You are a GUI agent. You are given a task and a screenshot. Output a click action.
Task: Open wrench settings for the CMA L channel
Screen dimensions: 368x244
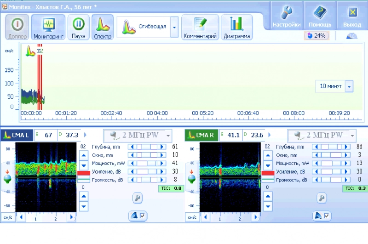pos(137,198)
